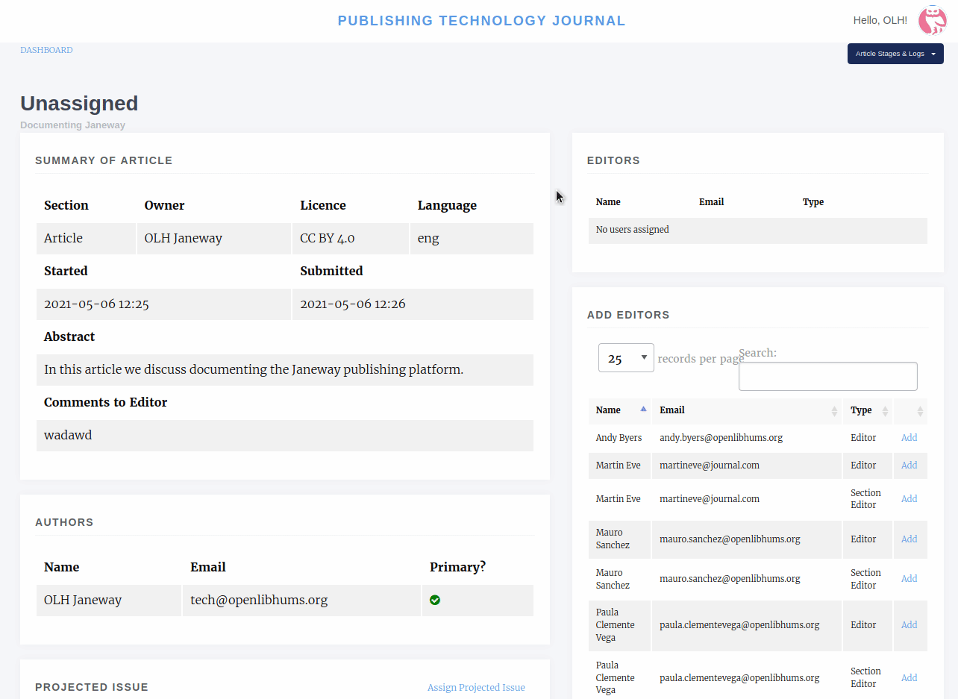
Task: Click started date 2021-05-06 12:25
Action: [97, 304]
